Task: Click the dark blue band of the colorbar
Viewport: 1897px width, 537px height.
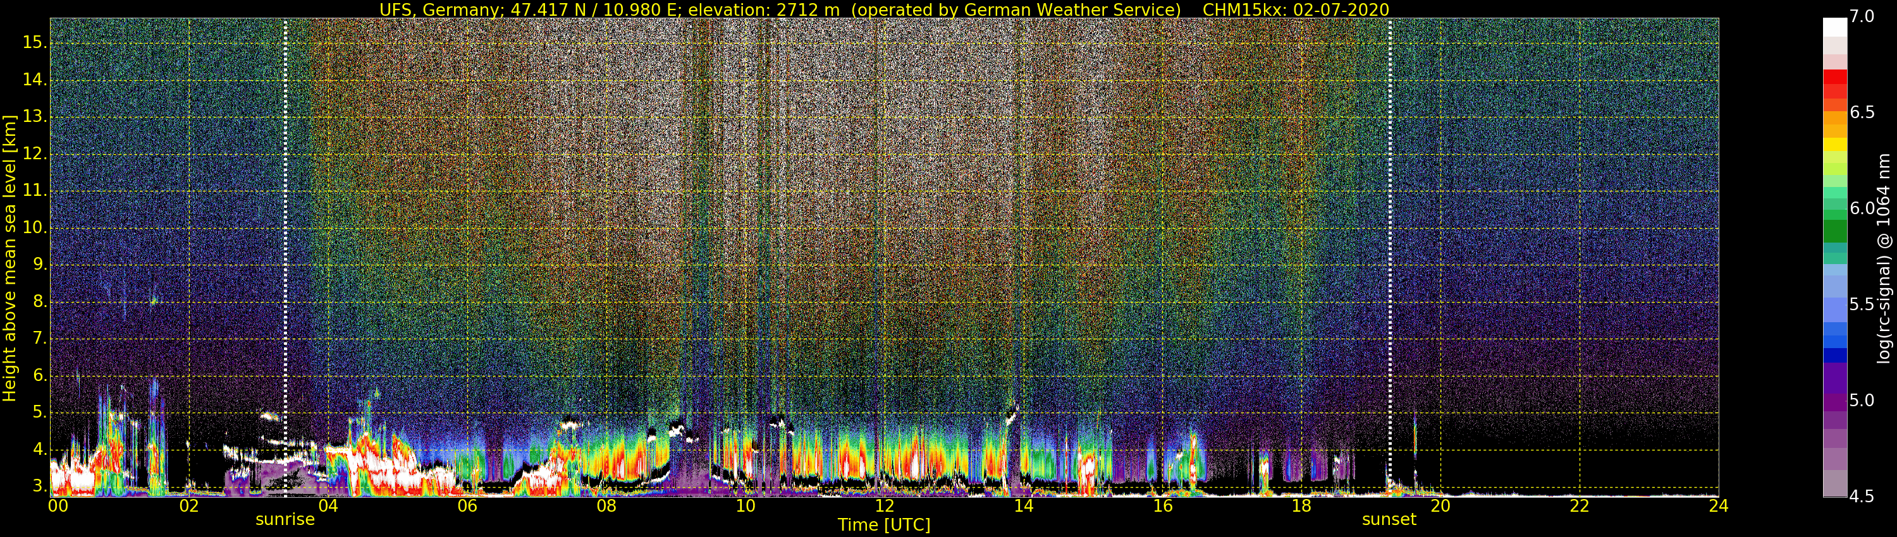Action: point(1834,355)
